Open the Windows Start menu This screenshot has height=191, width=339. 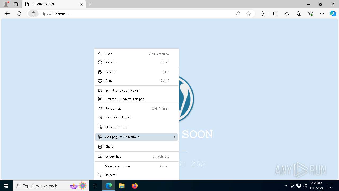pyautogui.click(x=6, y=186)
